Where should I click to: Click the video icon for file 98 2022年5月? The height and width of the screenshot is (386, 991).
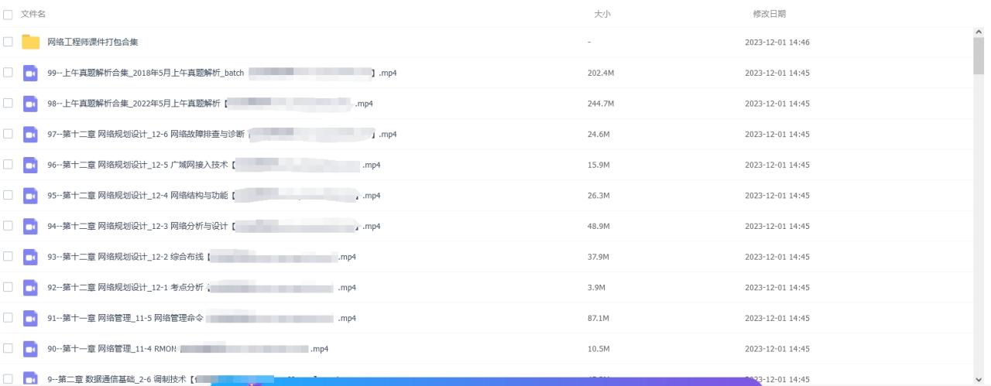tap(30, 103)
